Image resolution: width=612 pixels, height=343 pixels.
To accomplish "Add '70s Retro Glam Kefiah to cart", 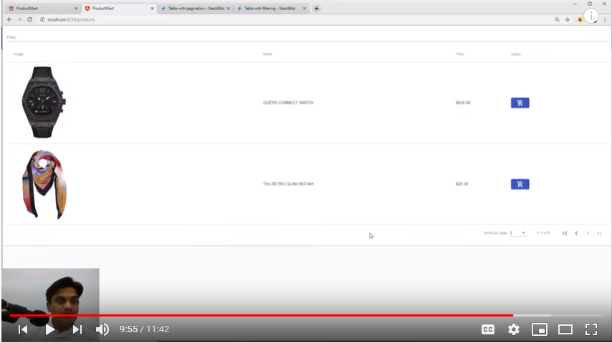I will pyautogui.click(x=520, y=184).
